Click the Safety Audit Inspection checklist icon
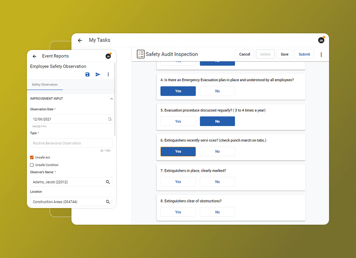 [x=140, y=54]
